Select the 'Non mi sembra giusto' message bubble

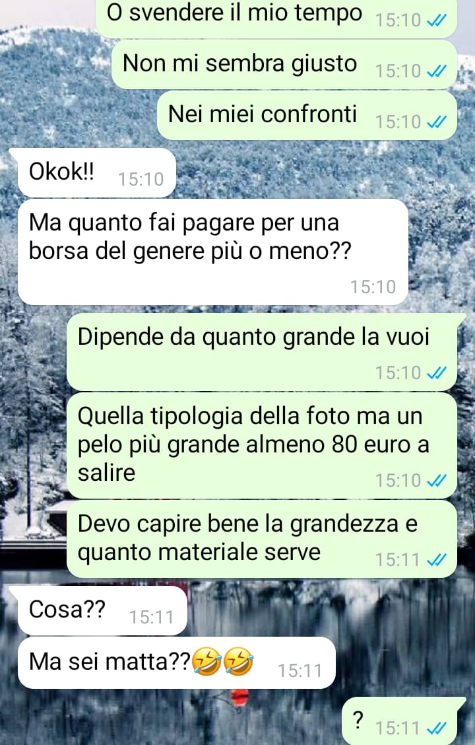click(284, 65)
